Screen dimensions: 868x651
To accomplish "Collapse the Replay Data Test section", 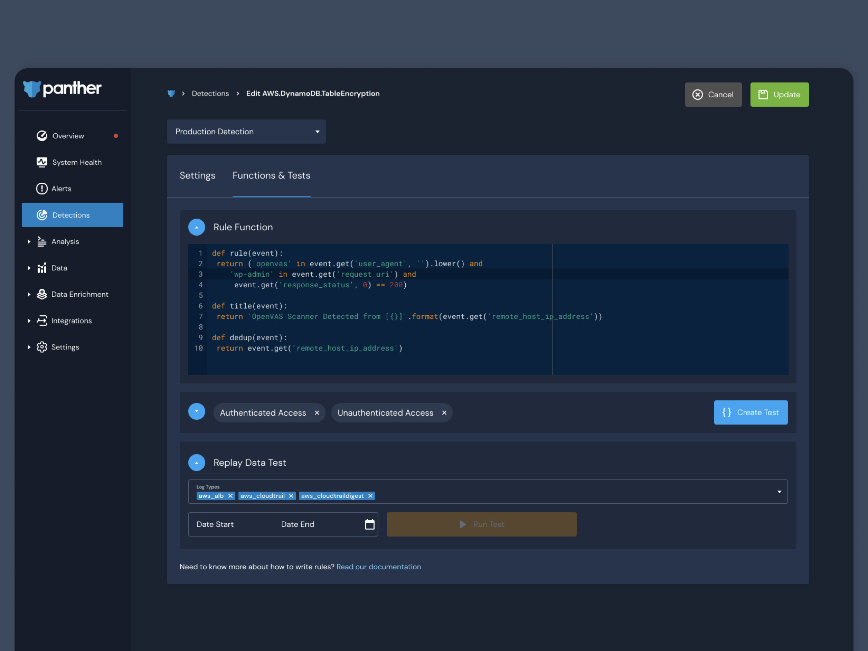I will (x=197, y=463).
